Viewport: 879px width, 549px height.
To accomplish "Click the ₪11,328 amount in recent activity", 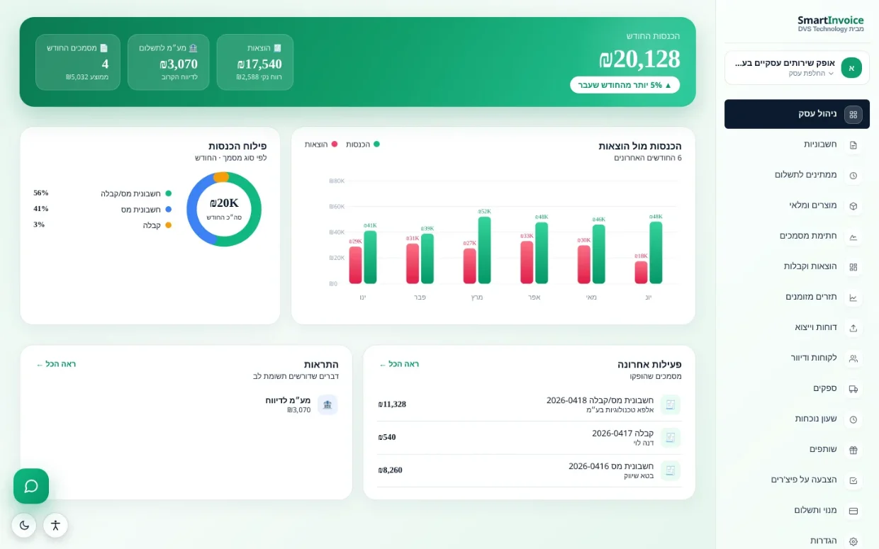I will pos(392,404).
